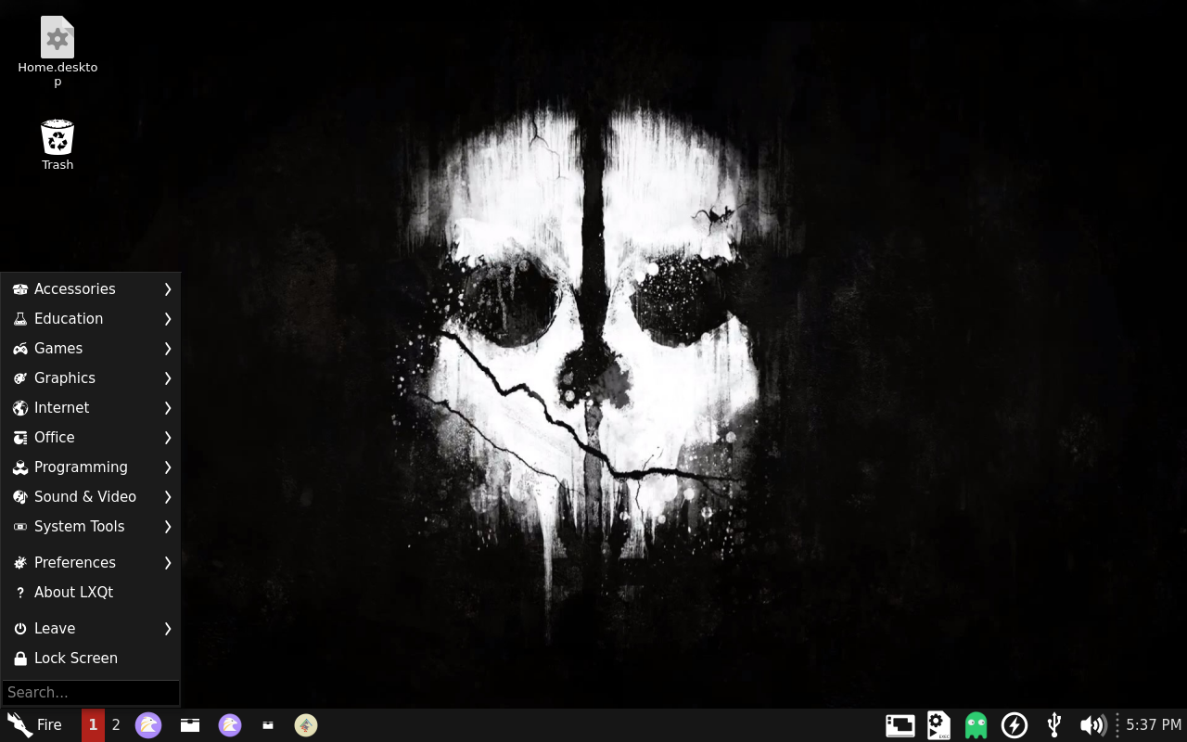1187x742 pixels.
Task: Click the Fire main menu button
Action: click(x=34, y=725)
